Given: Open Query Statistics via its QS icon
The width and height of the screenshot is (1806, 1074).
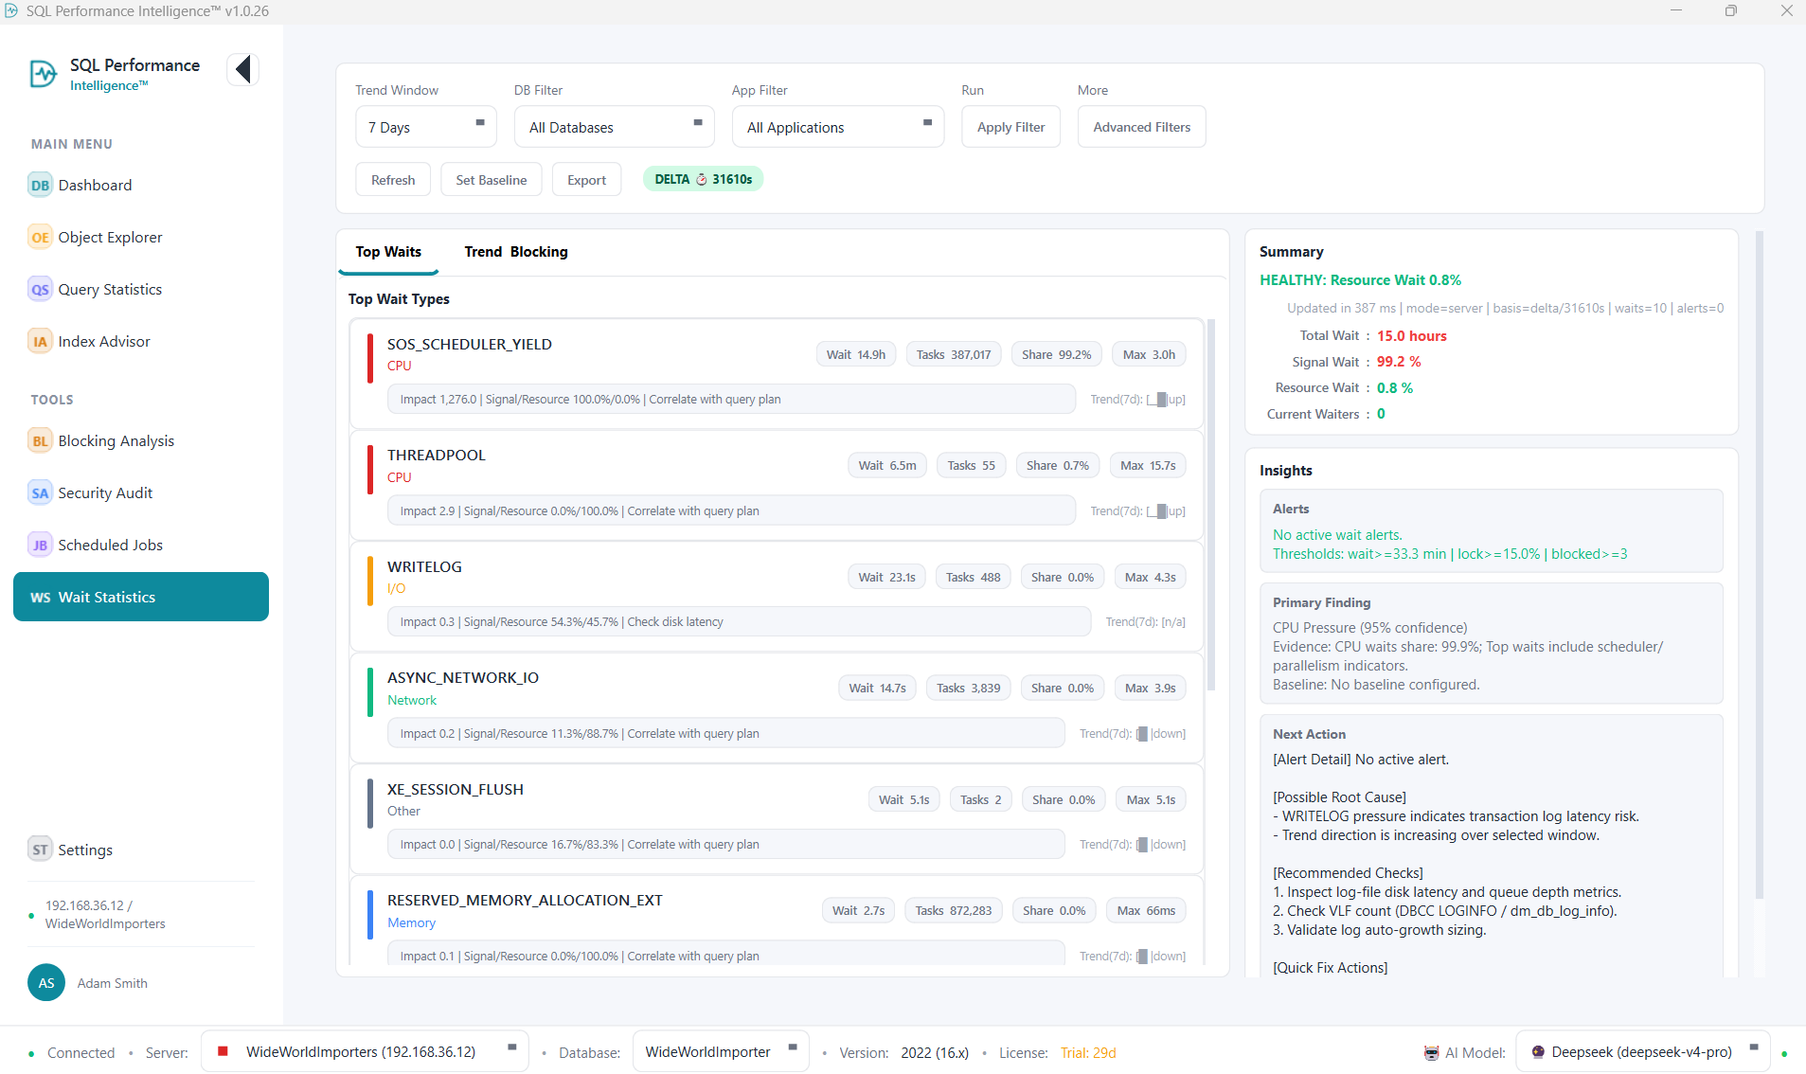Looking at the screenshot, I should click(x=40, y=290).
